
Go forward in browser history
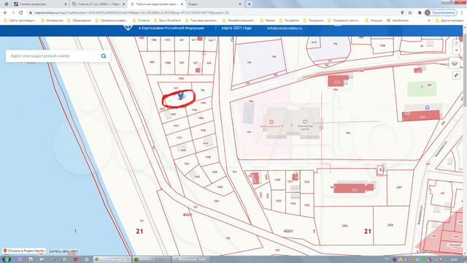13,13
